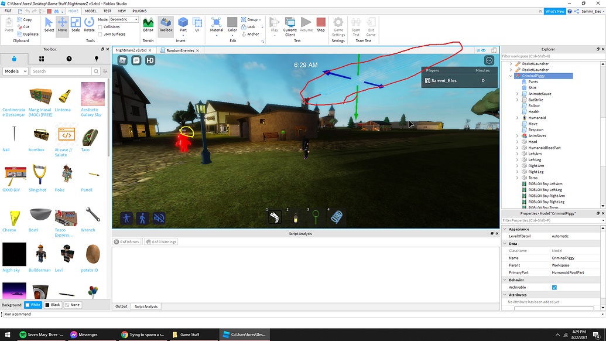Image resolution: width=606 pixels, height=341 pixels.
Task: Open the VIEW ribbon tab
Action: (x=122, y=11)
